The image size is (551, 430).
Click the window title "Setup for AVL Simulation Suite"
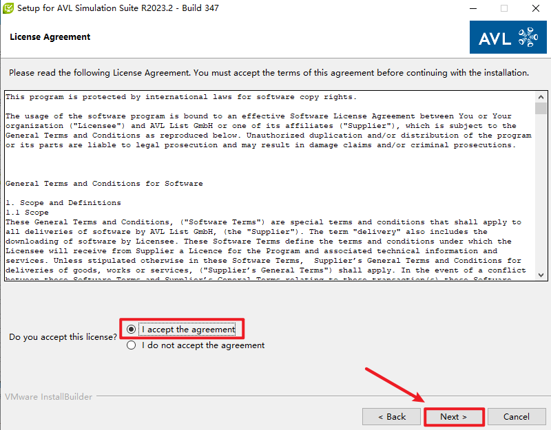click(103, 9)
